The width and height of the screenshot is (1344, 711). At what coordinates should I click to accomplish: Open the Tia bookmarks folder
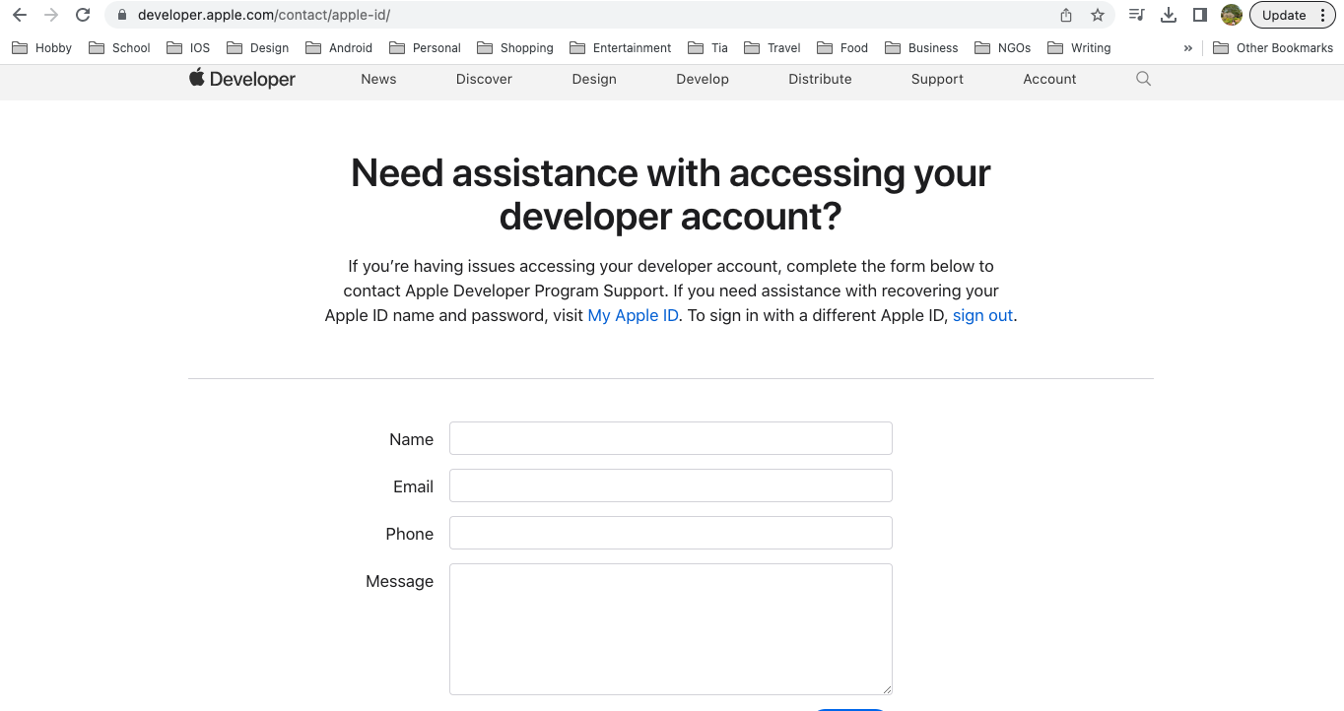(x=707, y=47)
